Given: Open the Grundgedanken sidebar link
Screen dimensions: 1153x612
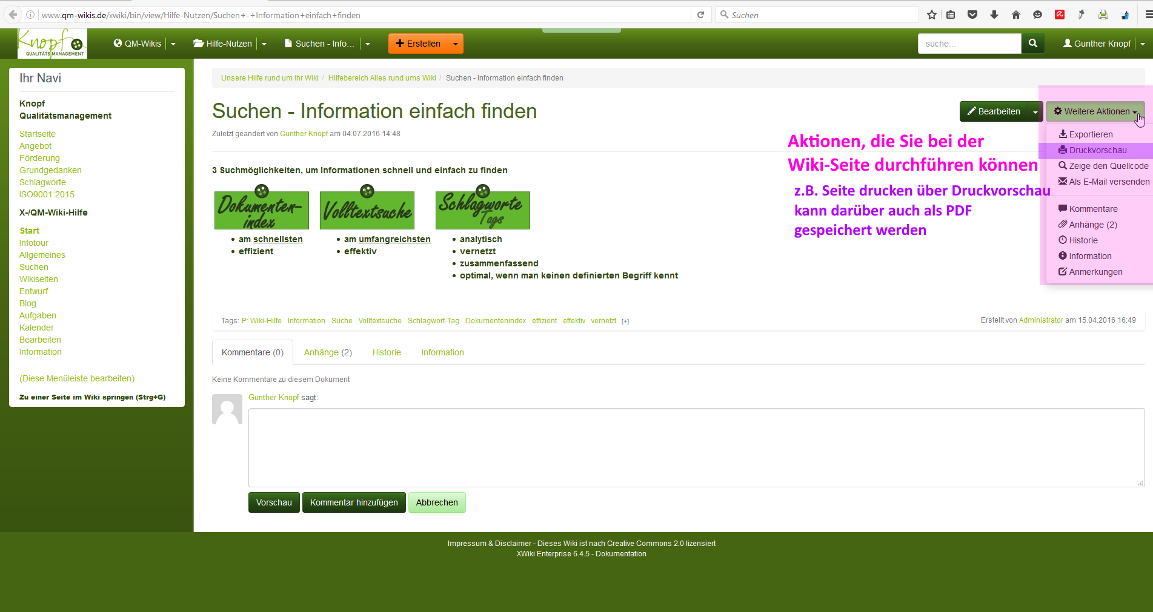Looking at the screenshot, I should (x=50, y=170).
